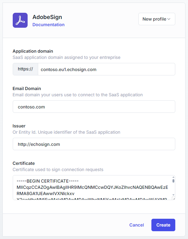Viewport: 188px width, 239px height.
Task: Click the https:// prefix box
Action: click(x=25, y=69)
